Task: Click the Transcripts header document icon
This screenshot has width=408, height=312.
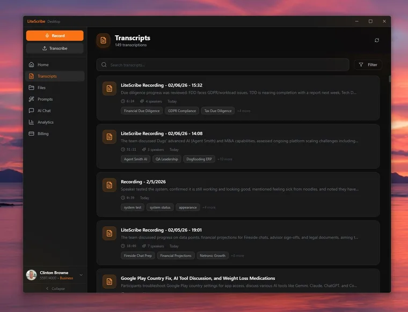Action: (103, 40)
